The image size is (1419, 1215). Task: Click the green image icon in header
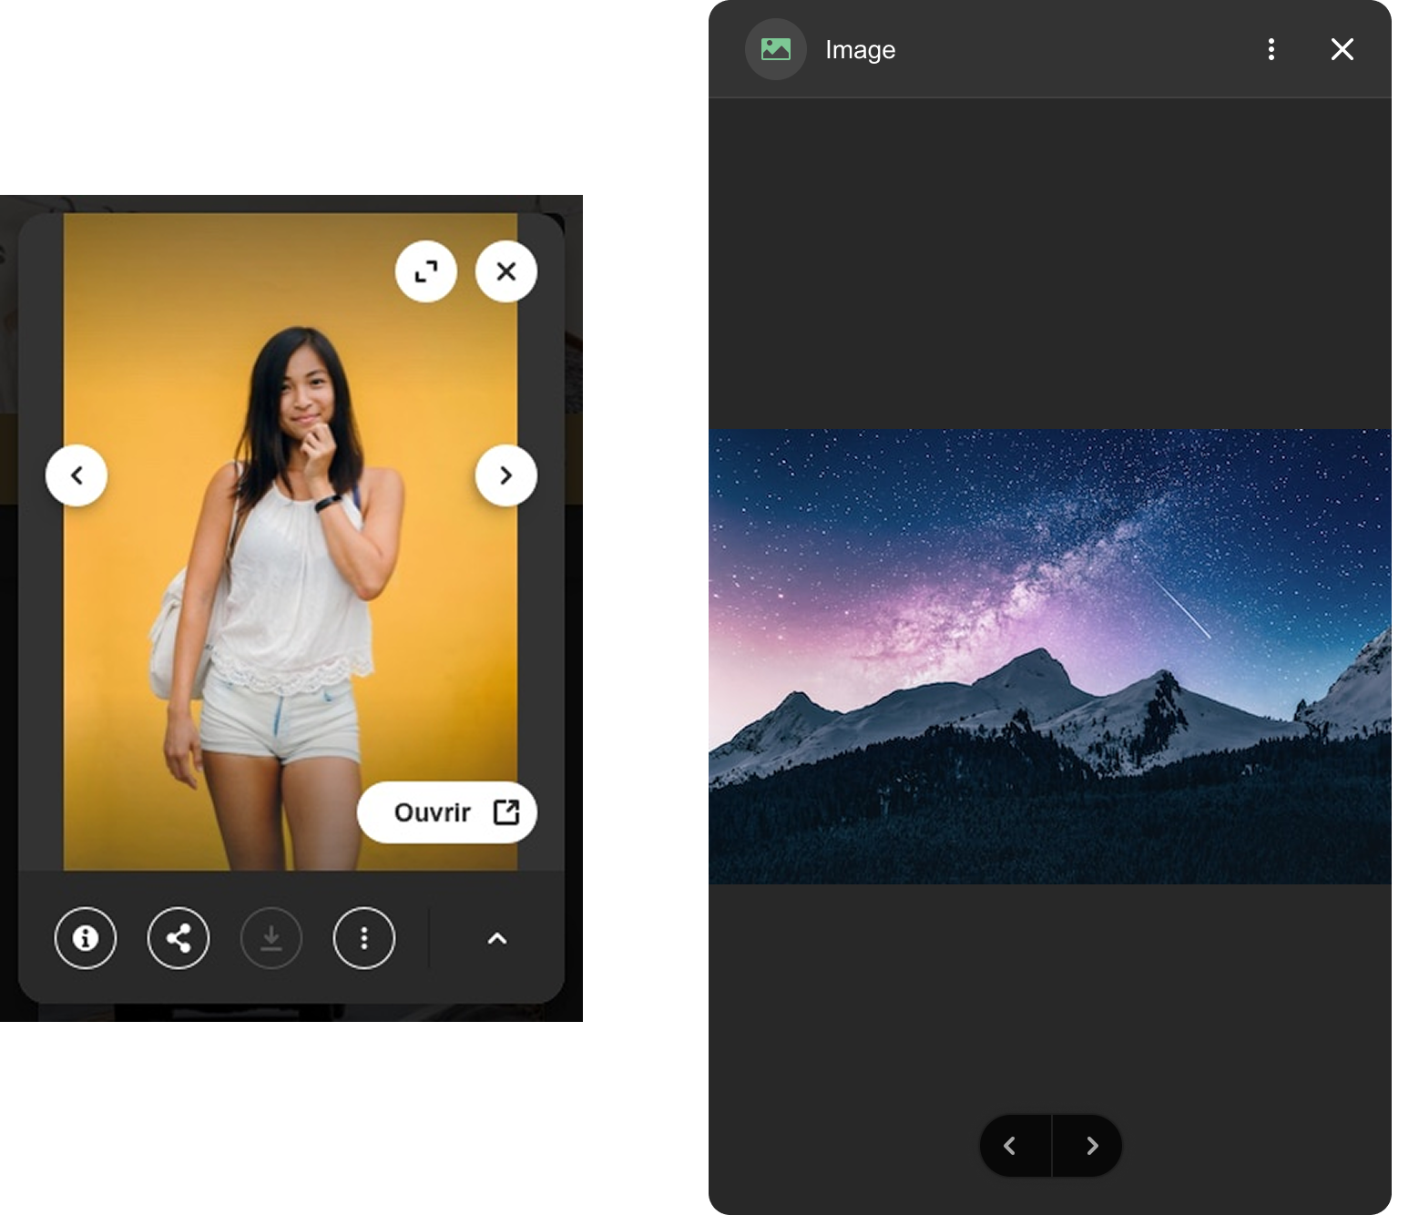click(776, 49)
